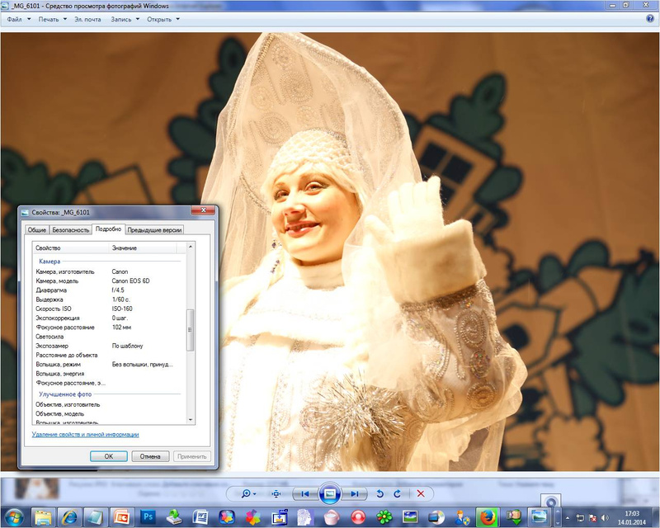Switch to the Безопасность tab
The image size is (660, 528).
point(70,230)
